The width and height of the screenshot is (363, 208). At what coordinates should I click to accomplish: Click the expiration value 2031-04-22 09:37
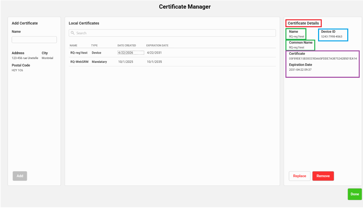(300, 69)
